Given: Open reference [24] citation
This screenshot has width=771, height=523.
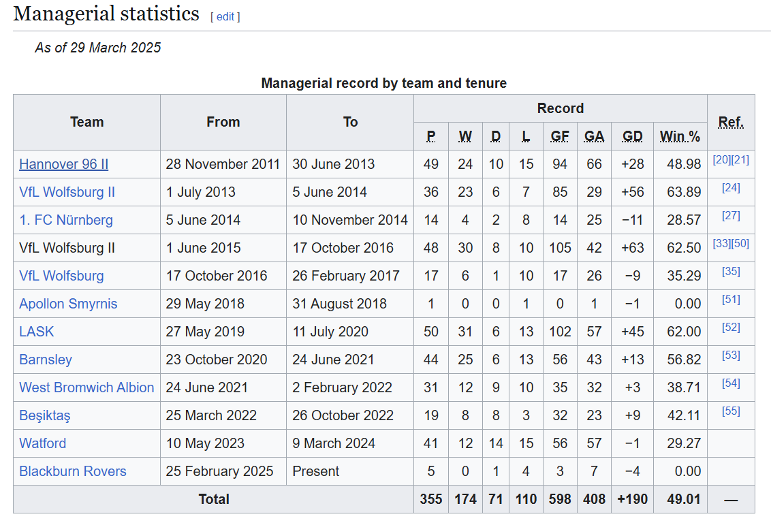Looking at the screenshot, I should [731, 188].
